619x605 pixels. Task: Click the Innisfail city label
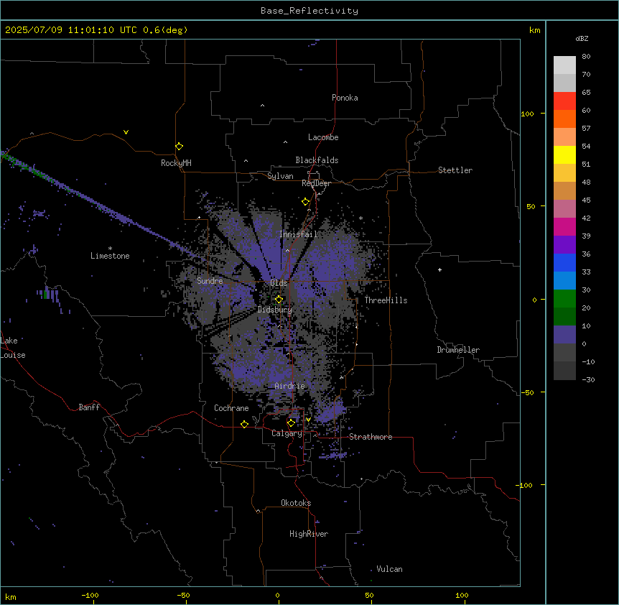coord(298,234)
